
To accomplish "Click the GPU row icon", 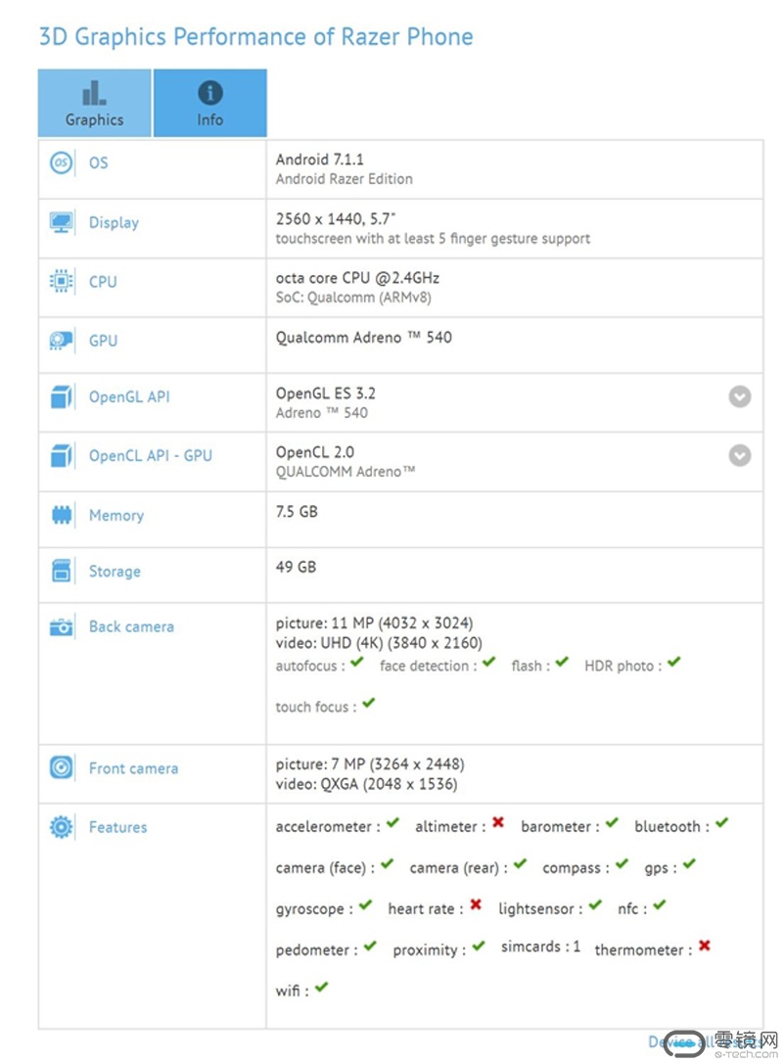I will point(61,341).
